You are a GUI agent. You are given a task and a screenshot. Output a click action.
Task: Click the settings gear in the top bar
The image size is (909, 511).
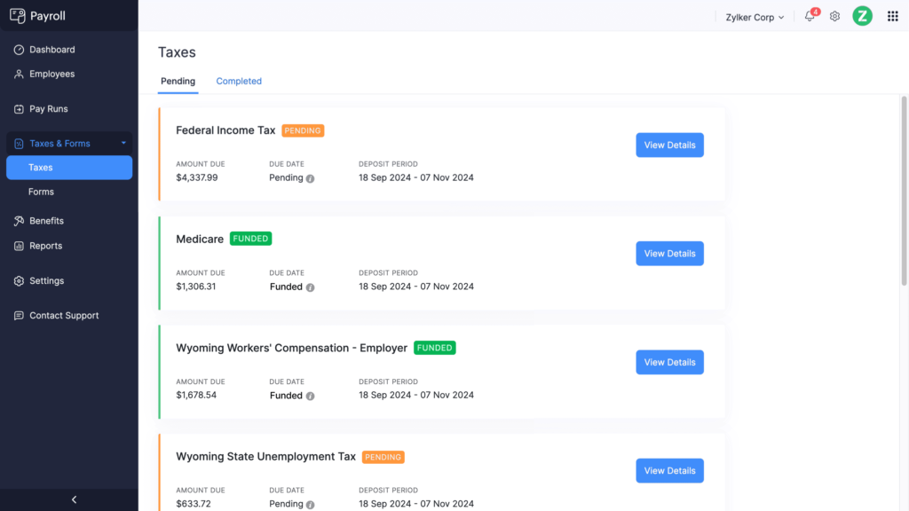[834, 16]
